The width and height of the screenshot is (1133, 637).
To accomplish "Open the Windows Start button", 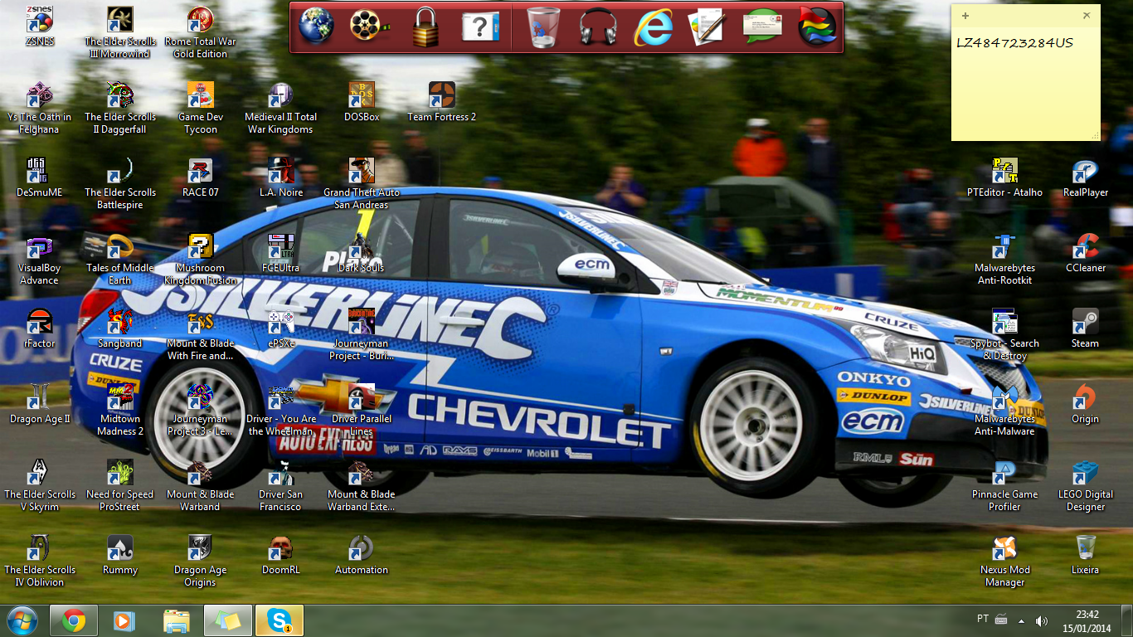I will click(22, 620).
